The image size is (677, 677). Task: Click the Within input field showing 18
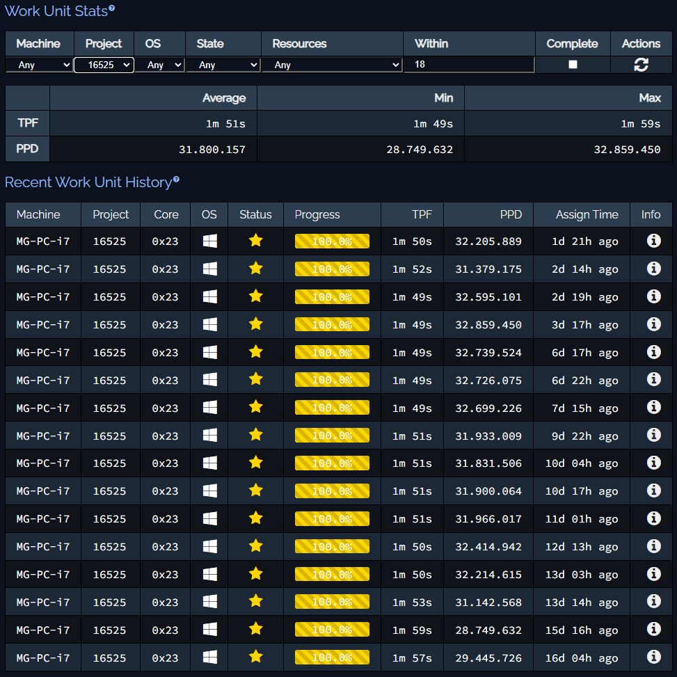(x=469, y=64)
